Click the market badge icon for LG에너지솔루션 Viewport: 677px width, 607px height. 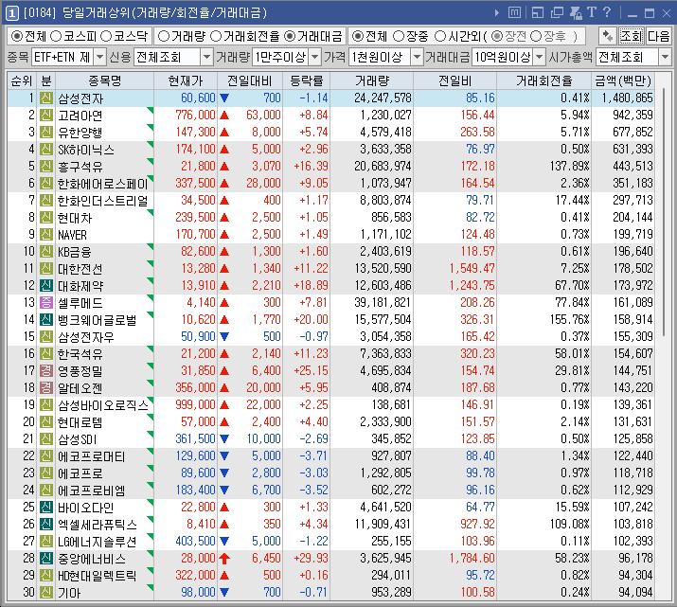(46, 541)
